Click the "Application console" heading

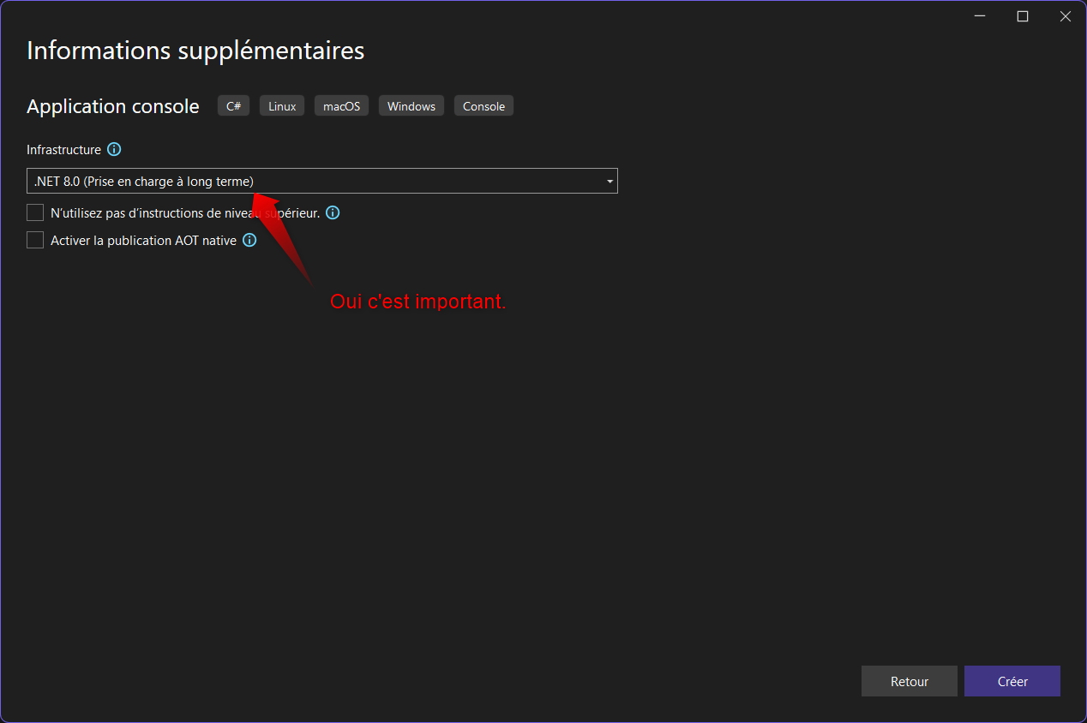(x=113, y=106)
